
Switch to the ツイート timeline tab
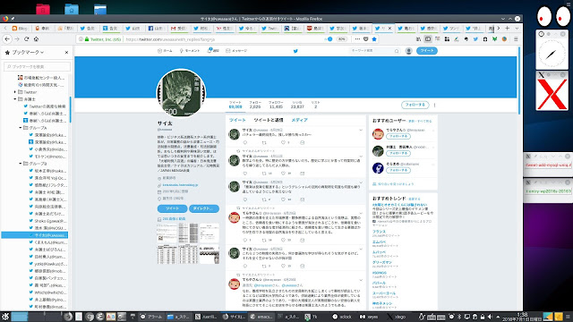pyautogui.click(x=237, y=120)
